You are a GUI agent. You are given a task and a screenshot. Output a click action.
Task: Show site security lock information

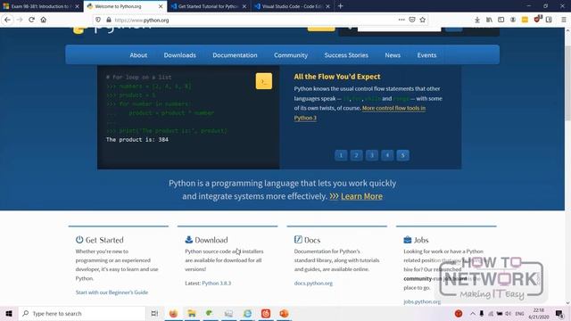pyautogui.click(x=109, y=20)
